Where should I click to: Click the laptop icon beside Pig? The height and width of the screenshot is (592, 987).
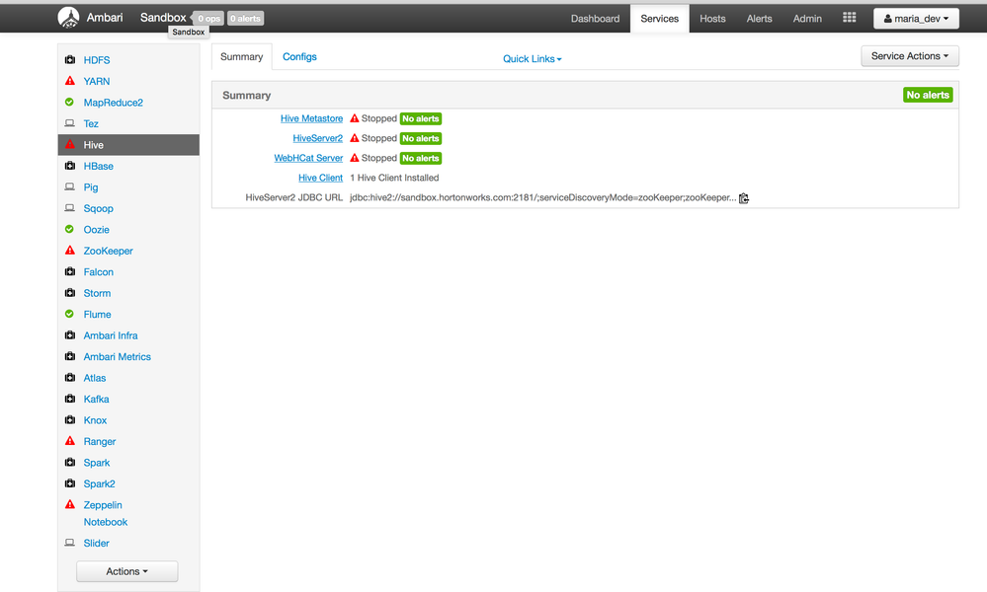click(70, 186)
